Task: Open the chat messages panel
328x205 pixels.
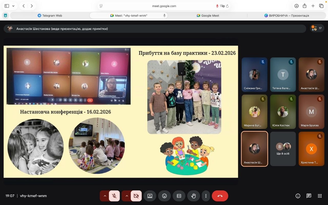Action: pyautogui.click(x=309, y=196)
